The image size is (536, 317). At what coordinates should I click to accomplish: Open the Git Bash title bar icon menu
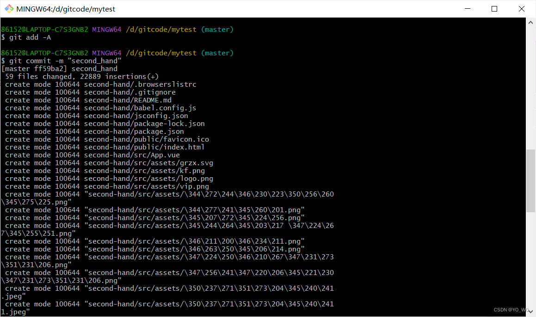click(x=9, y=9)
